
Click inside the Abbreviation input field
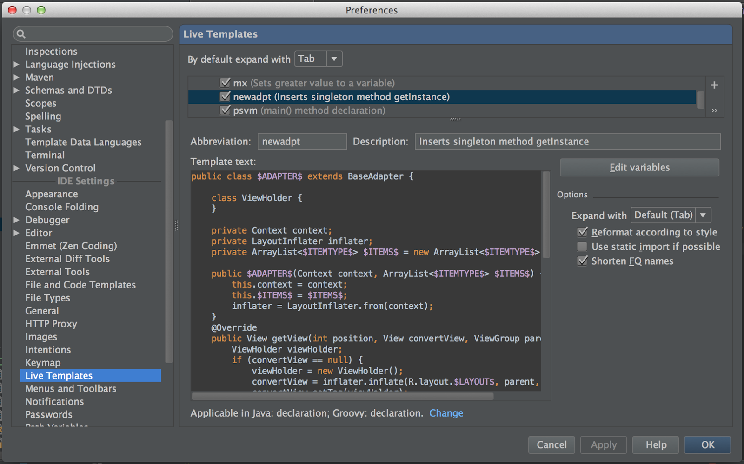click(302, 141)
